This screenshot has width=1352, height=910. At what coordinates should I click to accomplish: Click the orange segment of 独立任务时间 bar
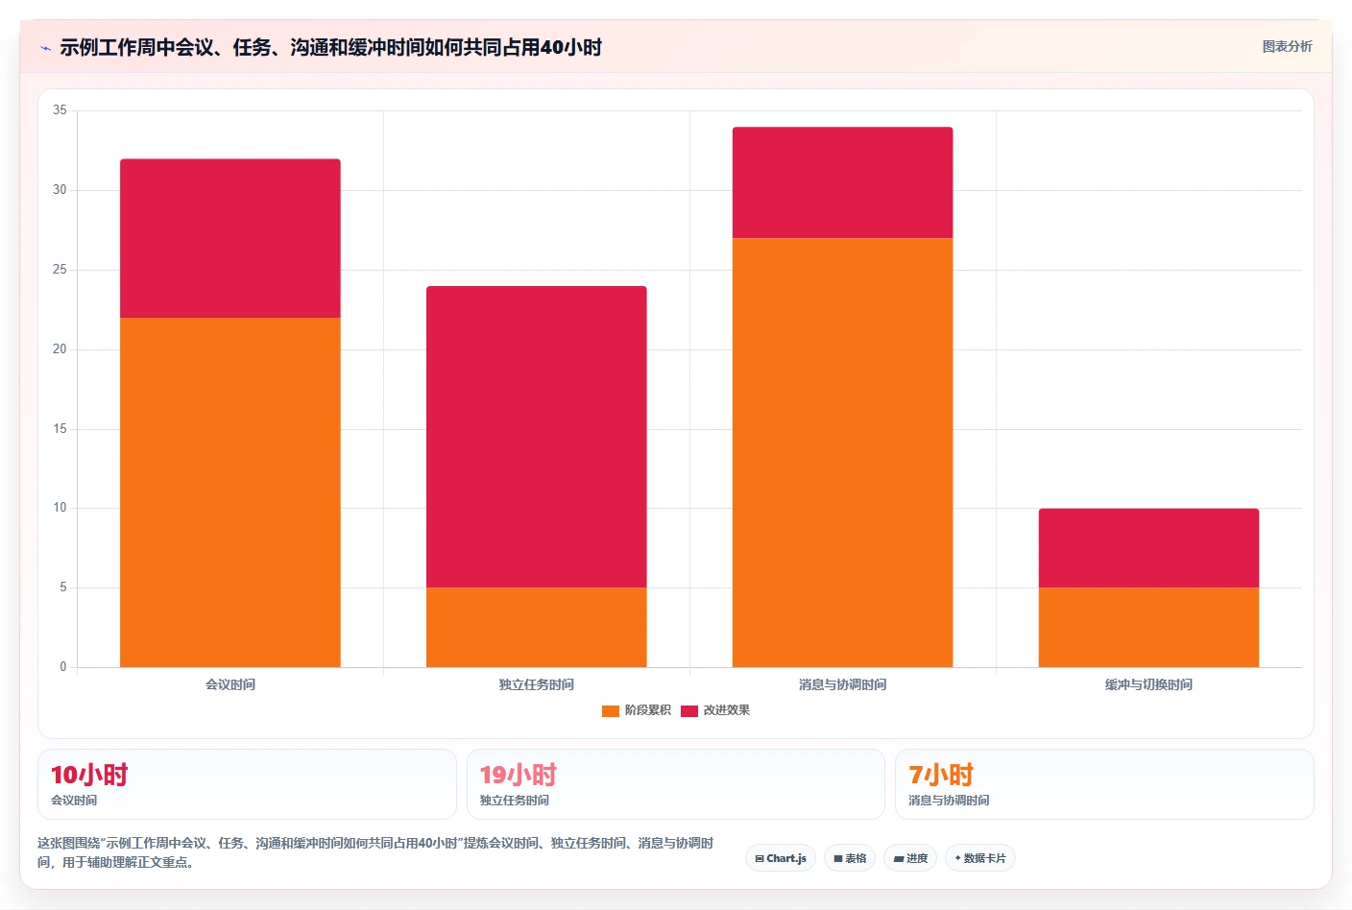[537, 627]
